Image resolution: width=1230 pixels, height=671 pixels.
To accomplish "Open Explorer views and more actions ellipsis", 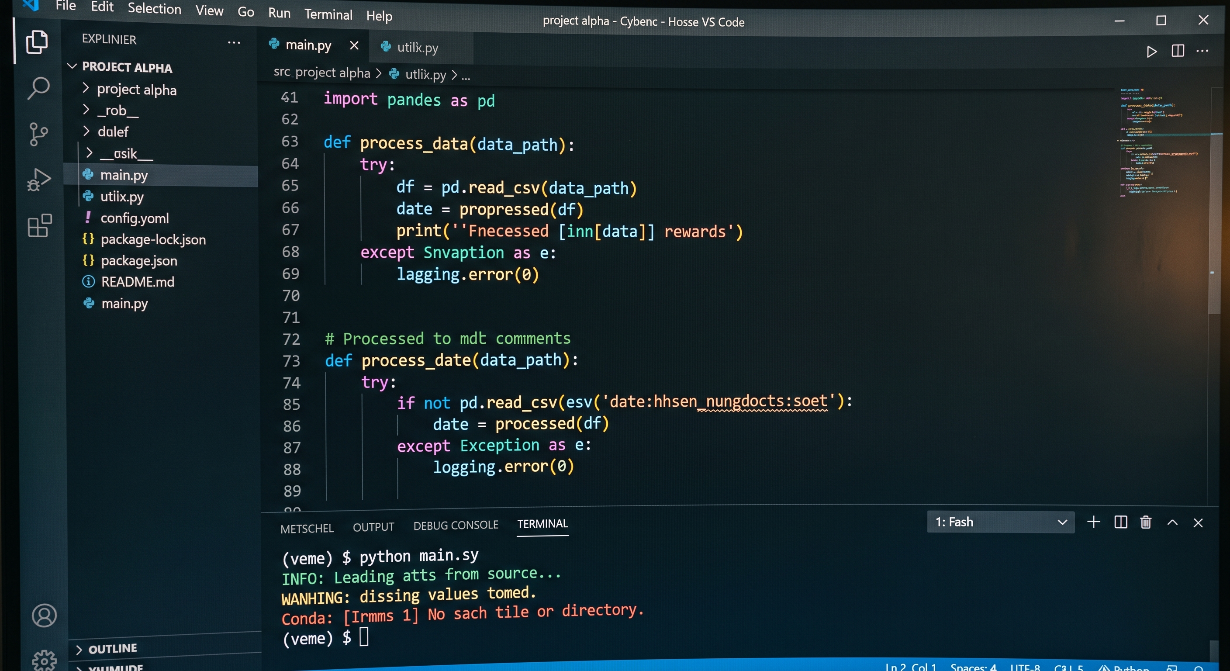I will pyautogui.click(x=234, y=42).
